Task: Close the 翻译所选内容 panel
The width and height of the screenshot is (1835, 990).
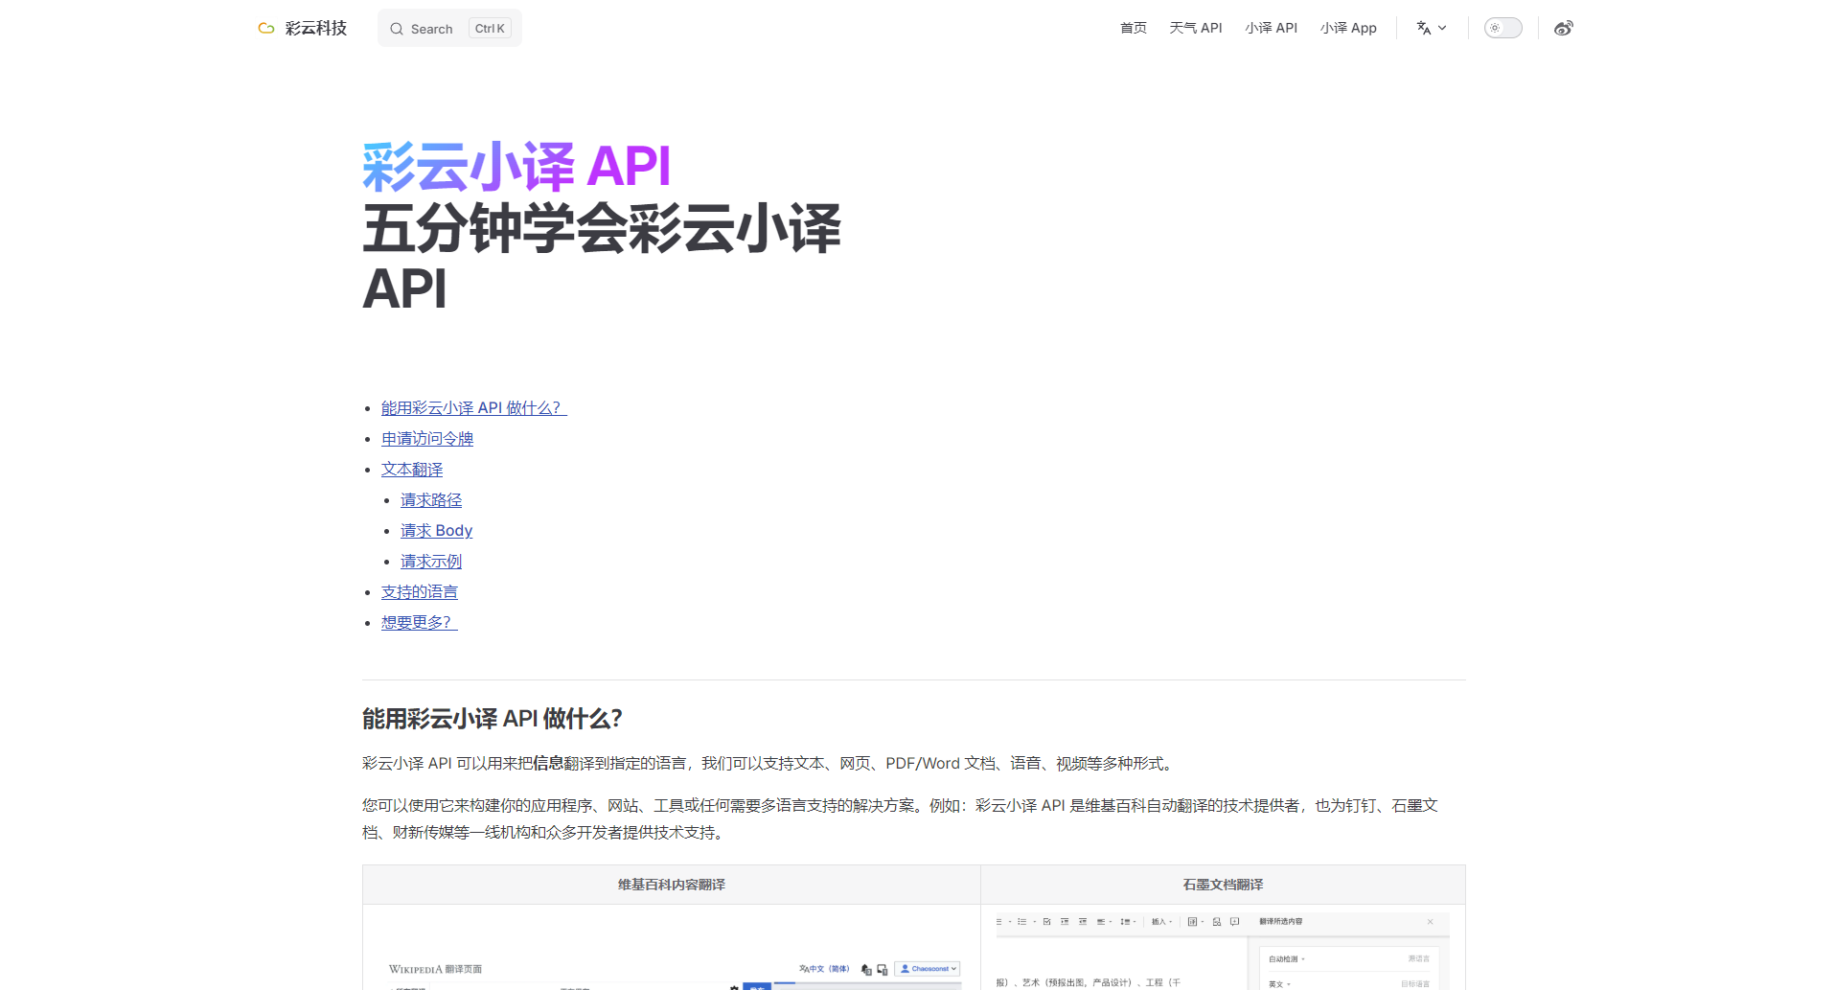Action: pyautogui.click(x=1431, y=922)
